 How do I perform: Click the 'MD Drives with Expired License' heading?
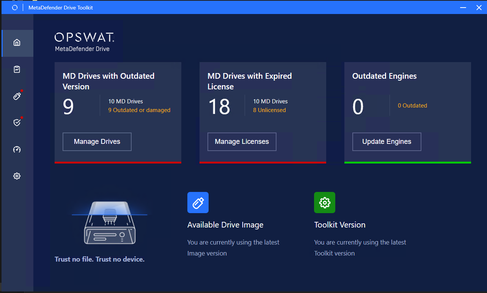[x=250, y=81]
